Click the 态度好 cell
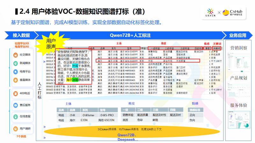This screenshot has width=255, height=143. click(x=179, y=86)
